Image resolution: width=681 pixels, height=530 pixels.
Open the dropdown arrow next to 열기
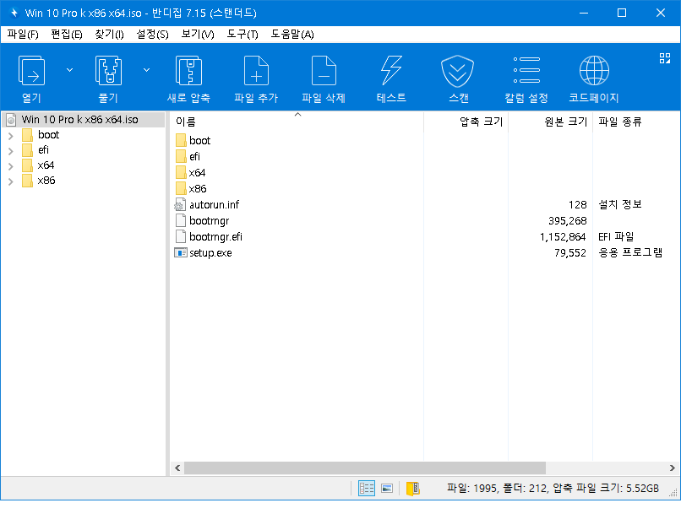69,70
